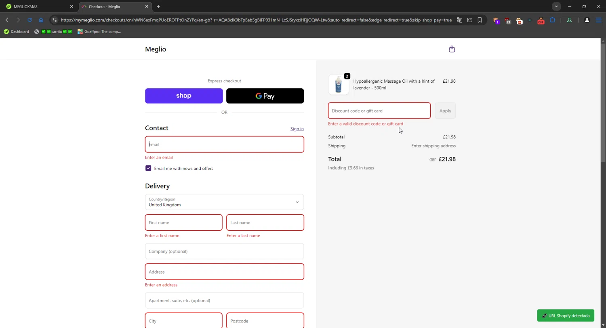Uncheck Email me with news and offers

148,168
